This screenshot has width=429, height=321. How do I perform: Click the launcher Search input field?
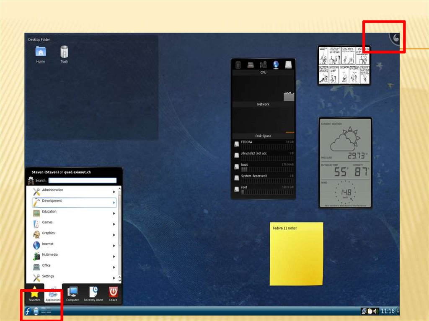(x=82, y=181)
